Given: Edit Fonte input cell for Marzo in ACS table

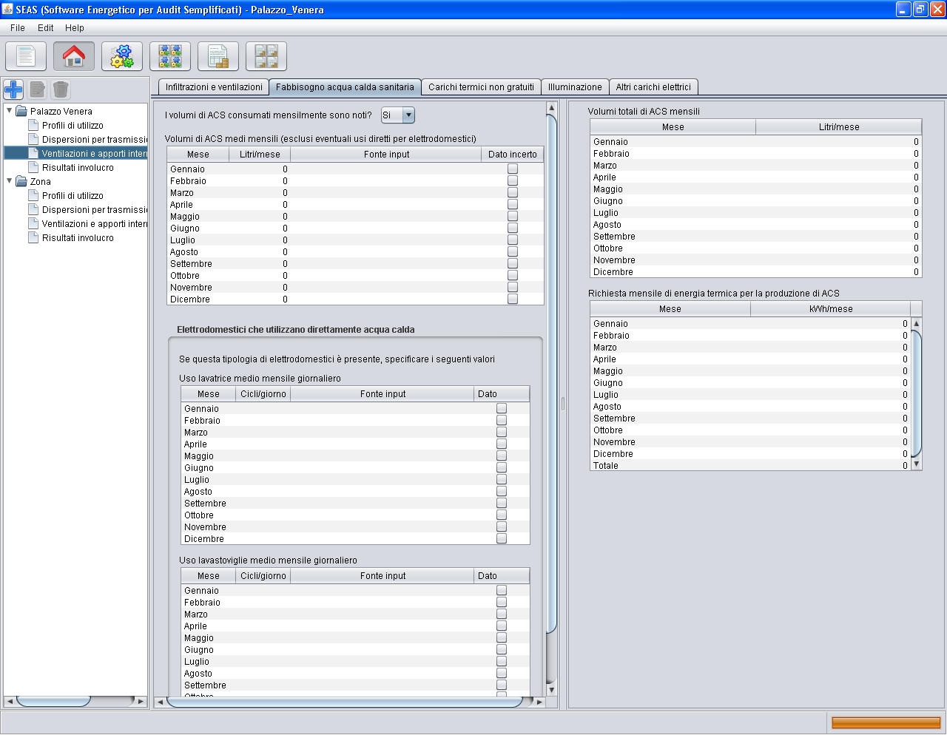Looking at the screenshot, I should click(x=386, y=193).
